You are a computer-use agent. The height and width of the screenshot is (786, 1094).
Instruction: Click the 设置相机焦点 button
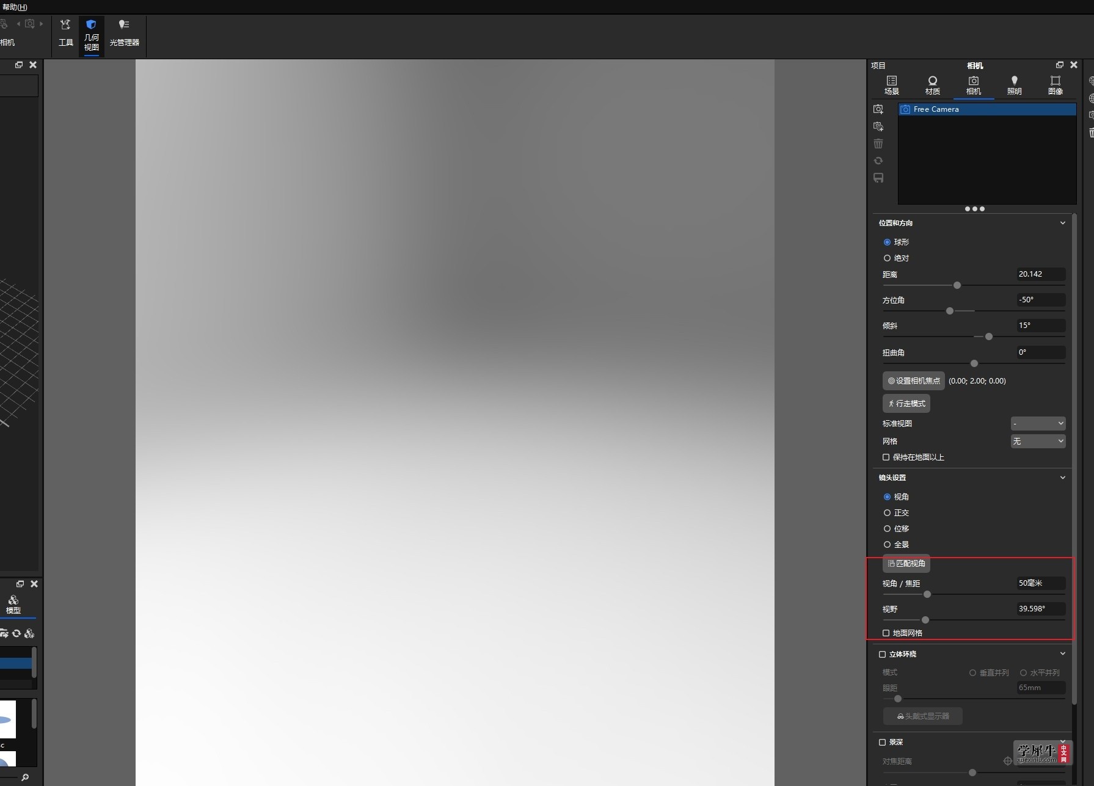coord(914,380)
